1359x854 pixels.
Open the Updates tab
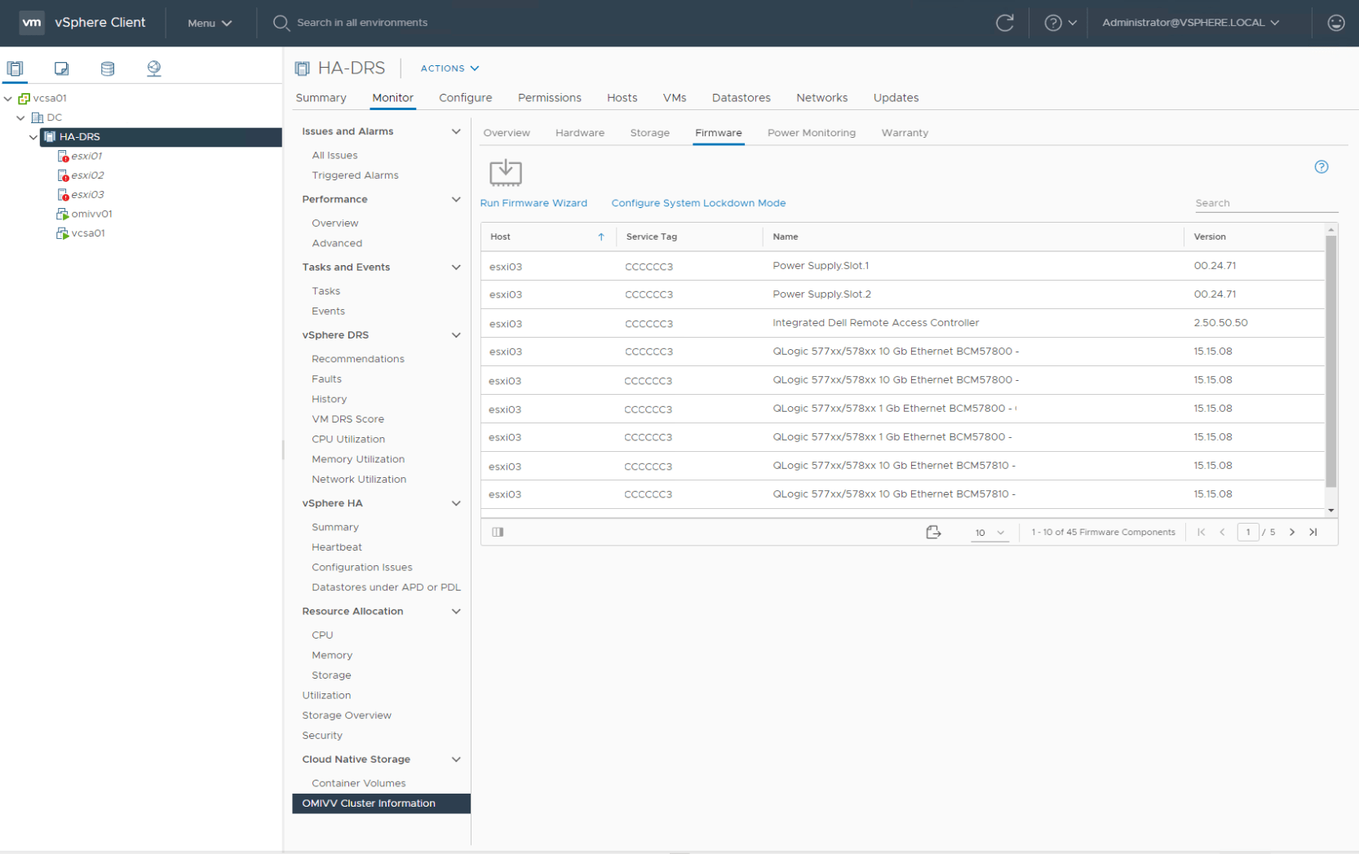coord(896,98)
